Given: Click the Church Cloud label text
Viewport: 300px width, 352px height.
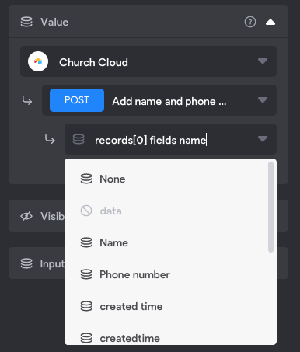Looking at the screenshot, I should point(93,62).
